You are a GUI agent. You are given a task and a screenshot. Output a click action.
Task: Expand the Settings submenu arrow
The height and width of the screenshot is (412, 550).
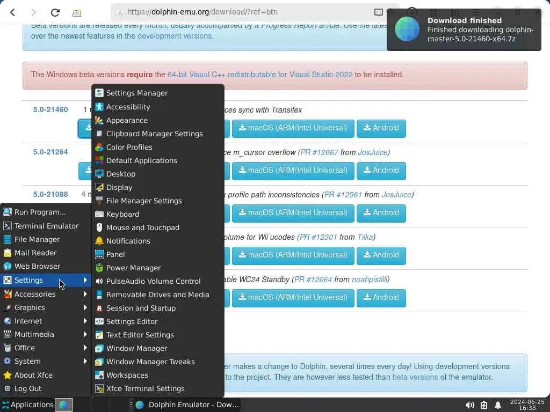coord(85,280)
